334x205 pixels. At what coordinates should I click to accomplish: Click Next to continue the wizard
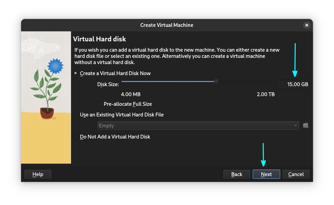(266, 174)
